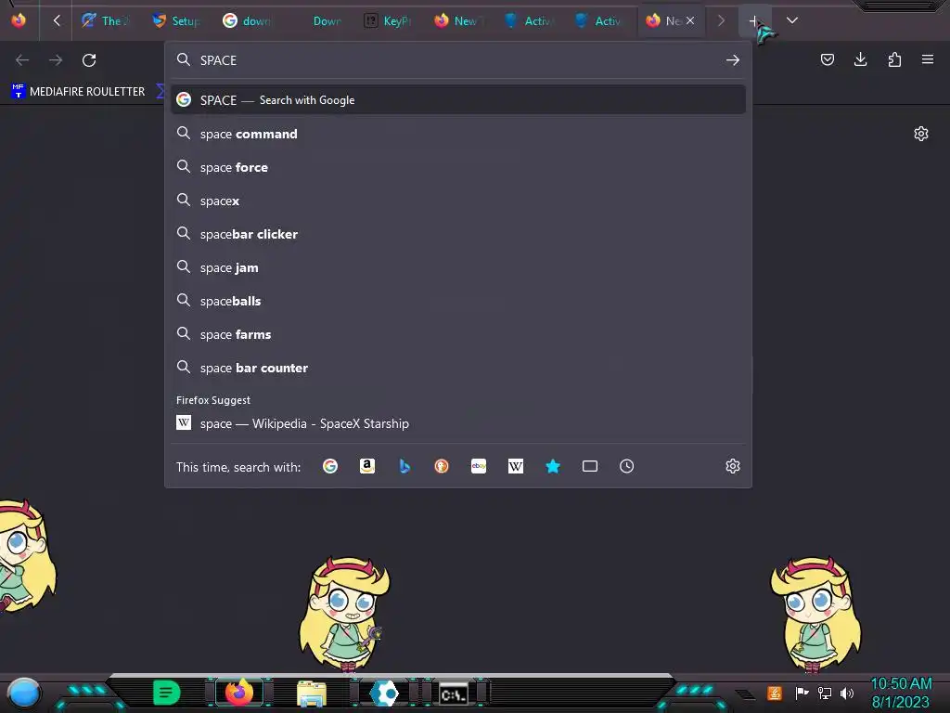
Task: Click the Firefox View icon at tab bar start
Action: point(19,20)
